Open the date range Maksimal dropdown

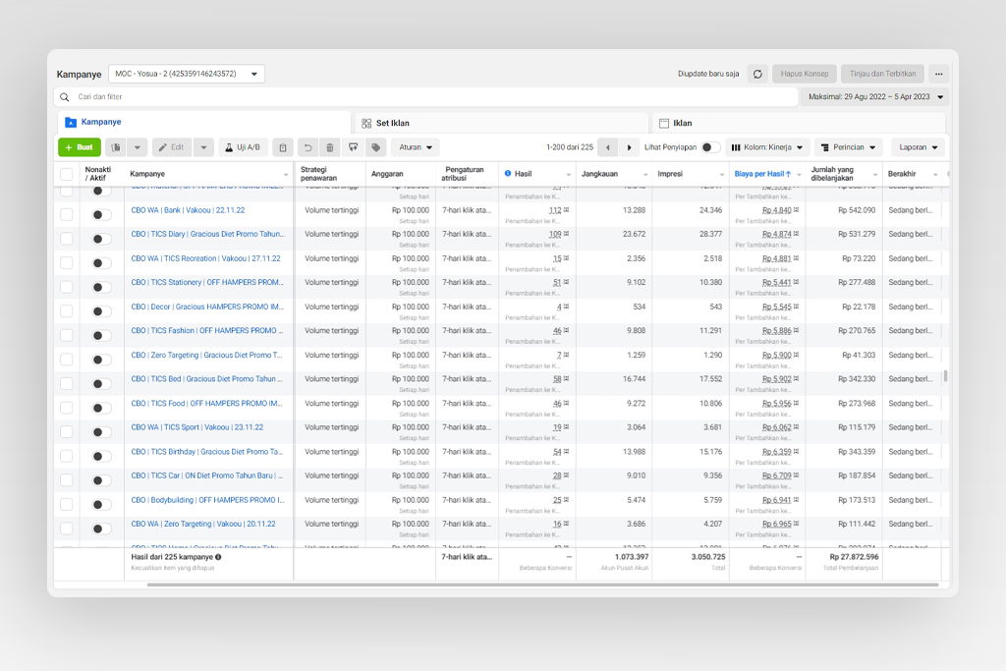[875, 97]
